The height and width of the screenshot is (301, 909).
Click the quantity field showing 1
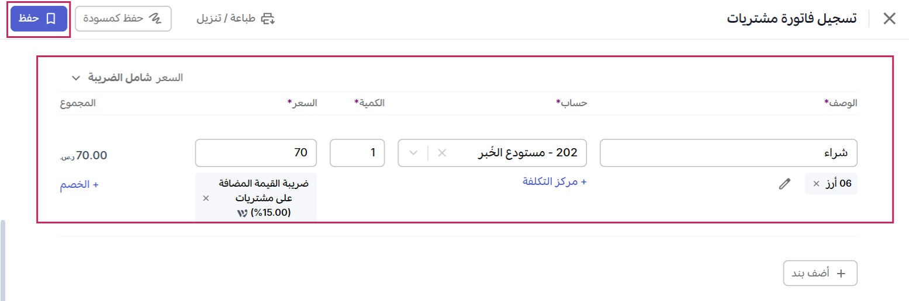(x=358, y=153)
